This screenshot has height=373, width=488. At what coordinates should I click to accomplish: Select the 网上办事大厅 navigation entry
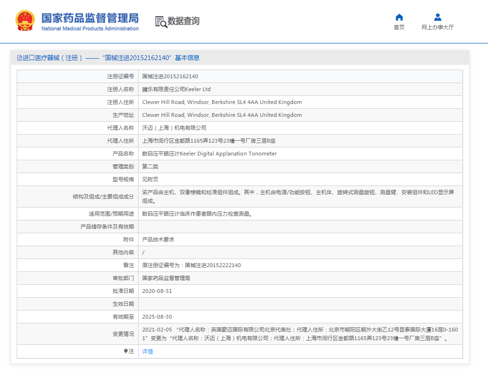point(437,27)
